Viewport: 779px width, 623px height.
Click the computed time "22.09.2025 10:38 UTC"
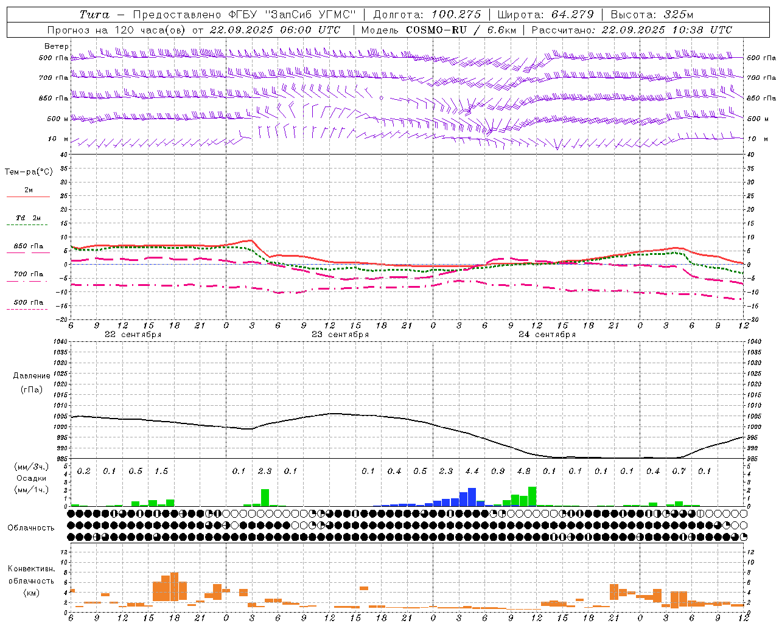coord(666,30)
